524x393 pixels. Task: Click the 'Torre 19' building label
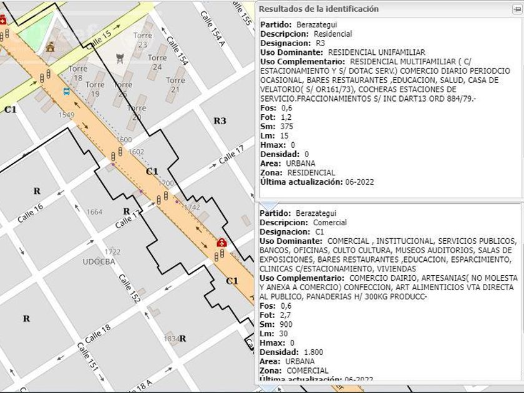(x=95, y=89)
